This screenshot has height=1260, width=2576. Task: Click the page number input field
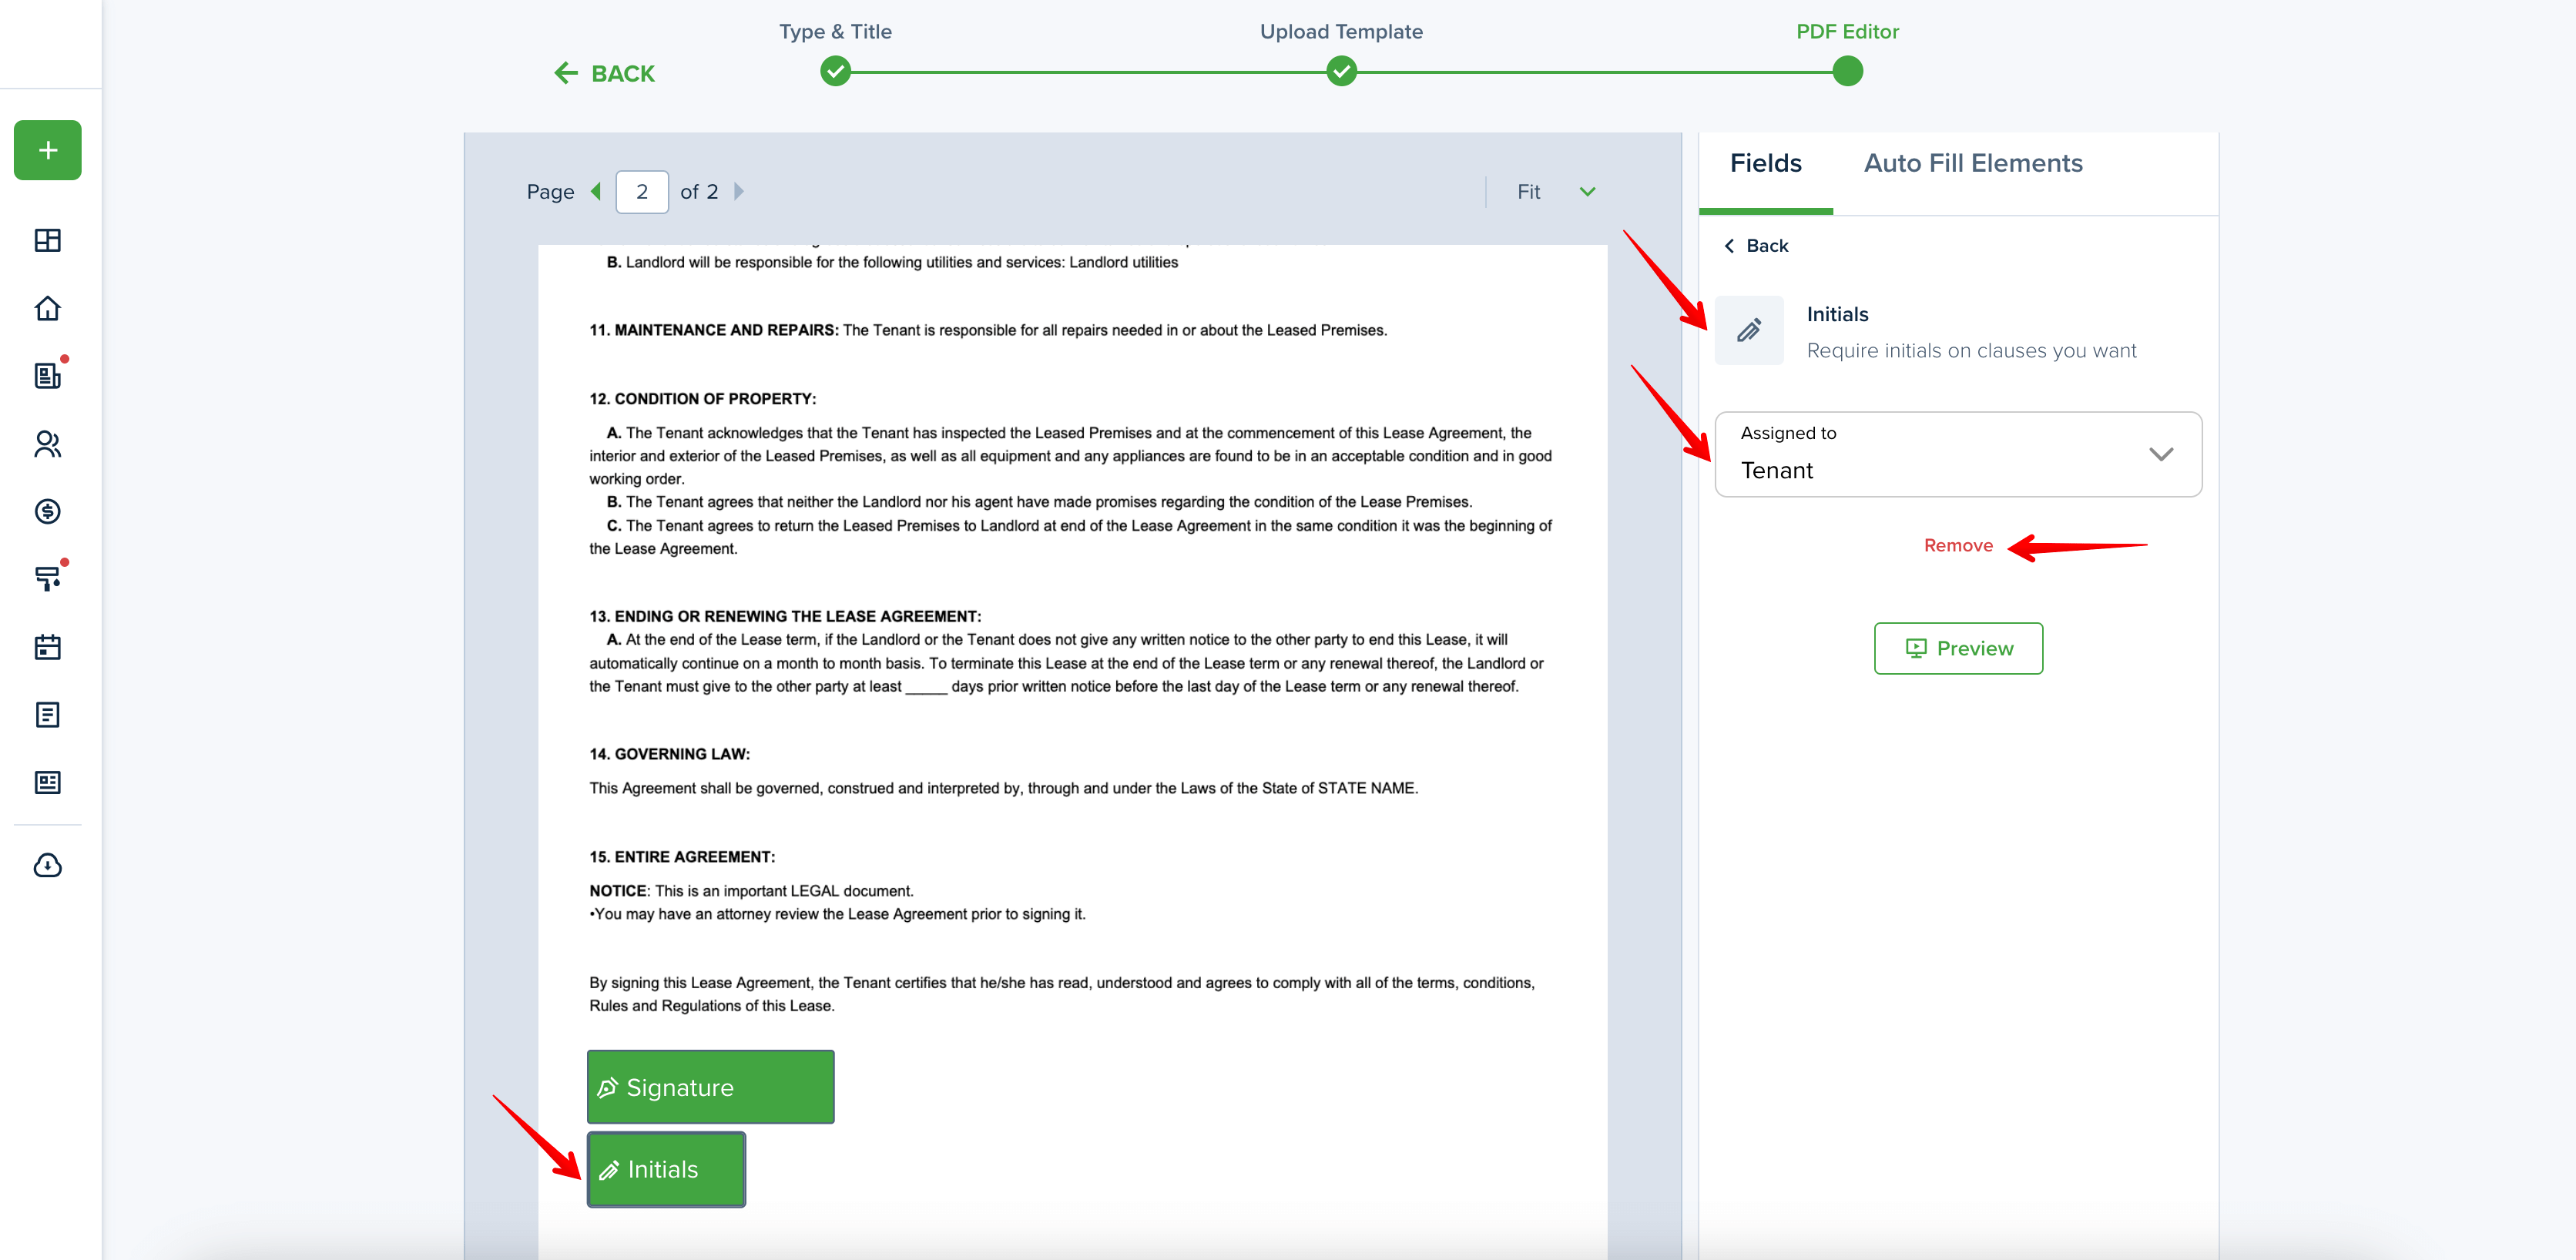642,191
